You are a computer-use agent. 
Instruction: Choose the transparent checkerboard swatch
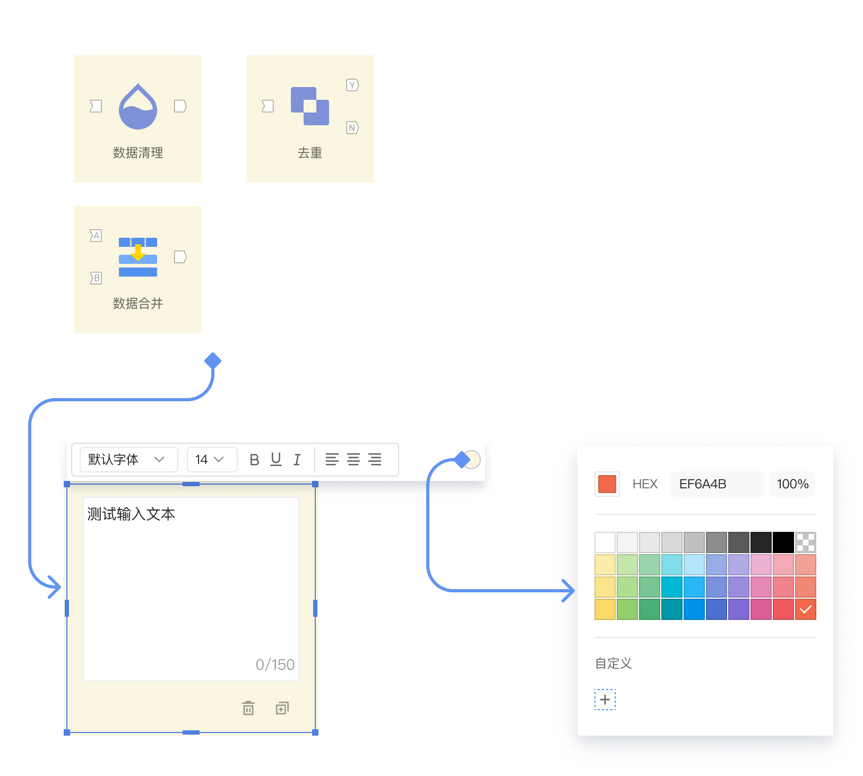[x=805, y=542]
